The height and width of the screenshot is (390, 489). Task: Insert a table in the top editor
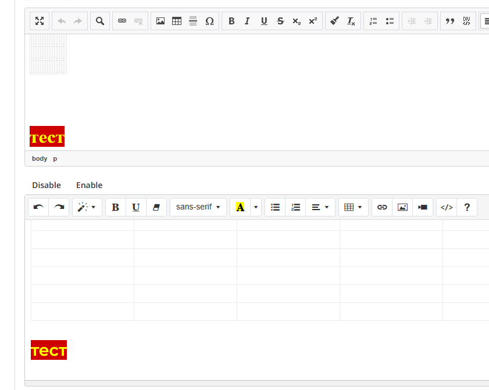(177, 21)
